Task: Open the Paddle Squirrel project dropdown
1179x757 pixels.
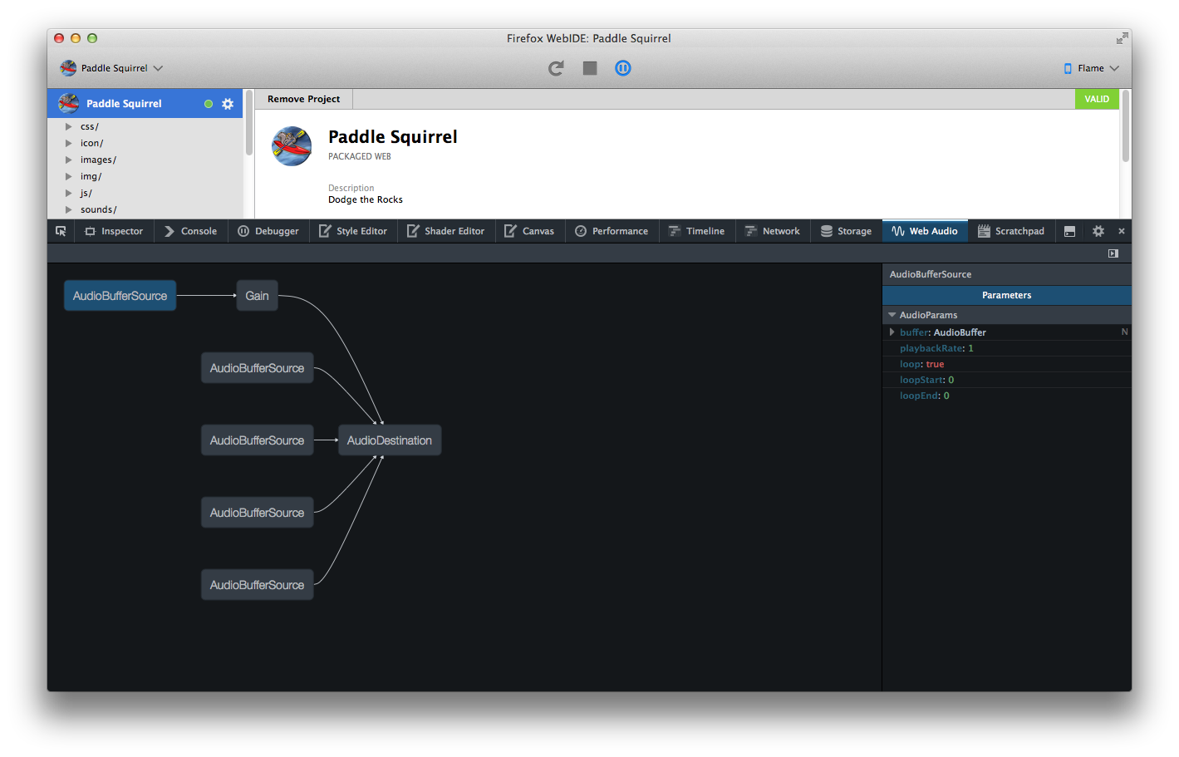Action: tap(112, 68)
